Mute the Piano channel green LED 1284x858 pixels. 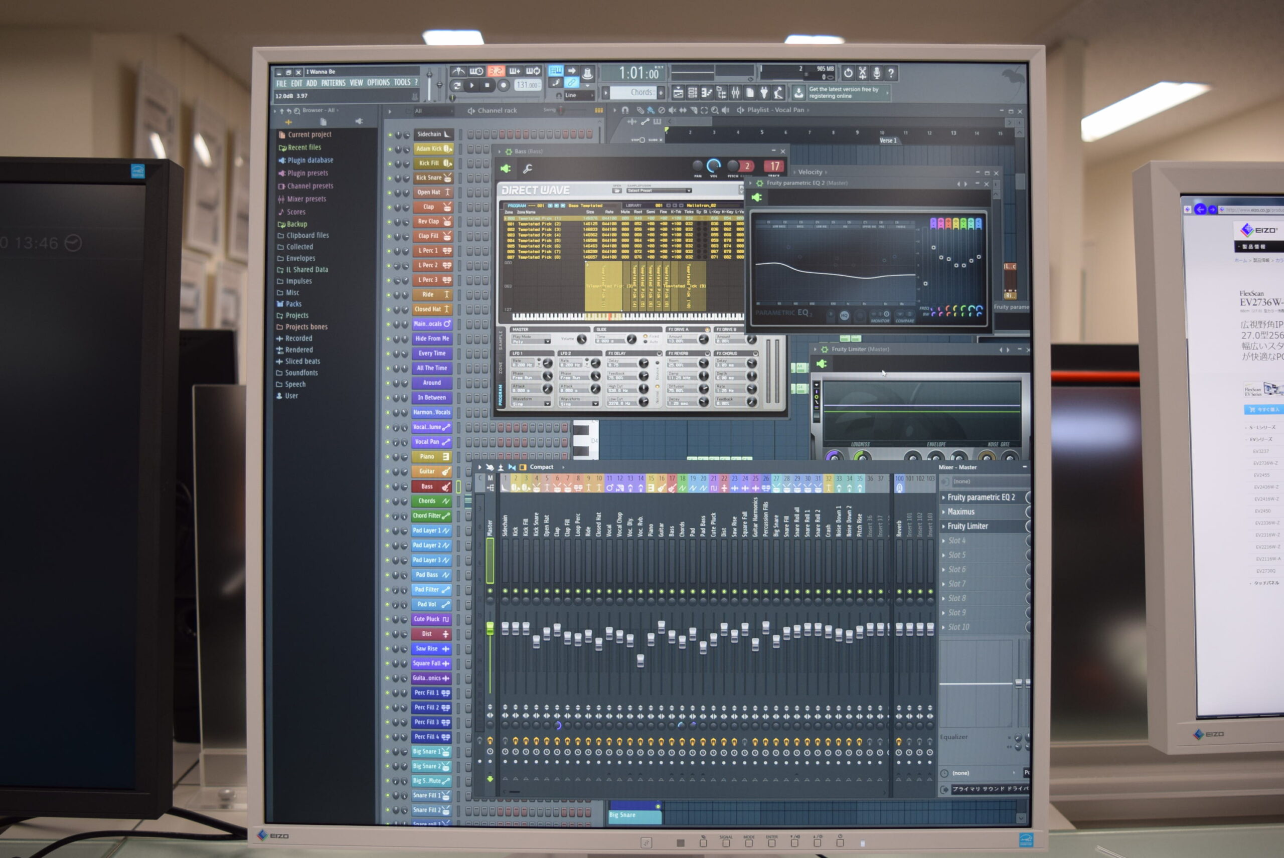pos(388,456)
